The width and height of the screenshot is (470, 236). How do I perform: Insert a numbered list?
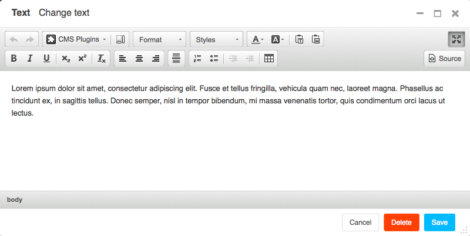click(x=197, y=59)
